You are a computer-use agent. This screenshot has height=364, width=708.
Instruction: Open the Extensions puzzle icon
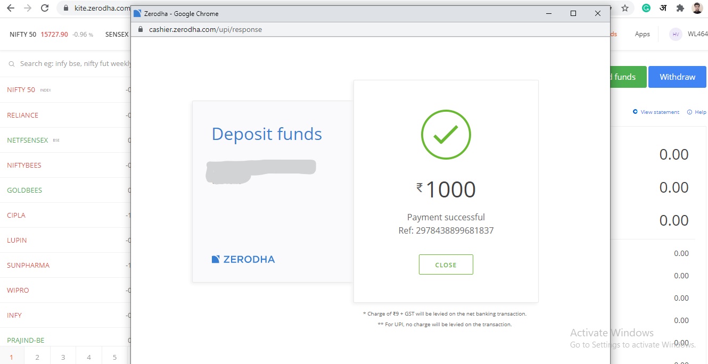pyautogui.click(x=680, y=8)
